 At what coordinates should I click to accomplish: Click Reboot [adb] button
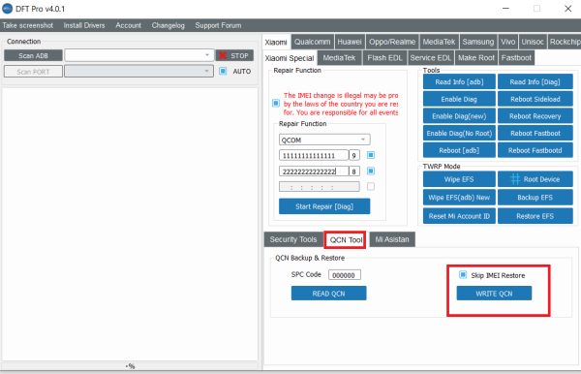point(459,150)
